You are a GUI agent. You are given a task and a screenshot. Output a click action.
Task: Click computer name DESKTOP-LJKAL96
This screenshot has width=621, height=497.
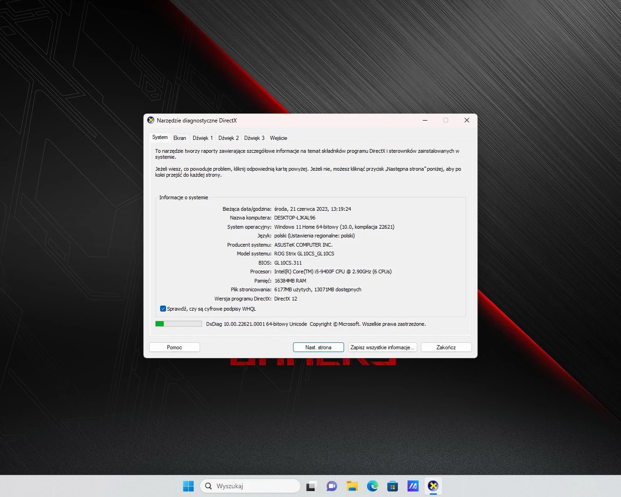(x=295, y=218)
